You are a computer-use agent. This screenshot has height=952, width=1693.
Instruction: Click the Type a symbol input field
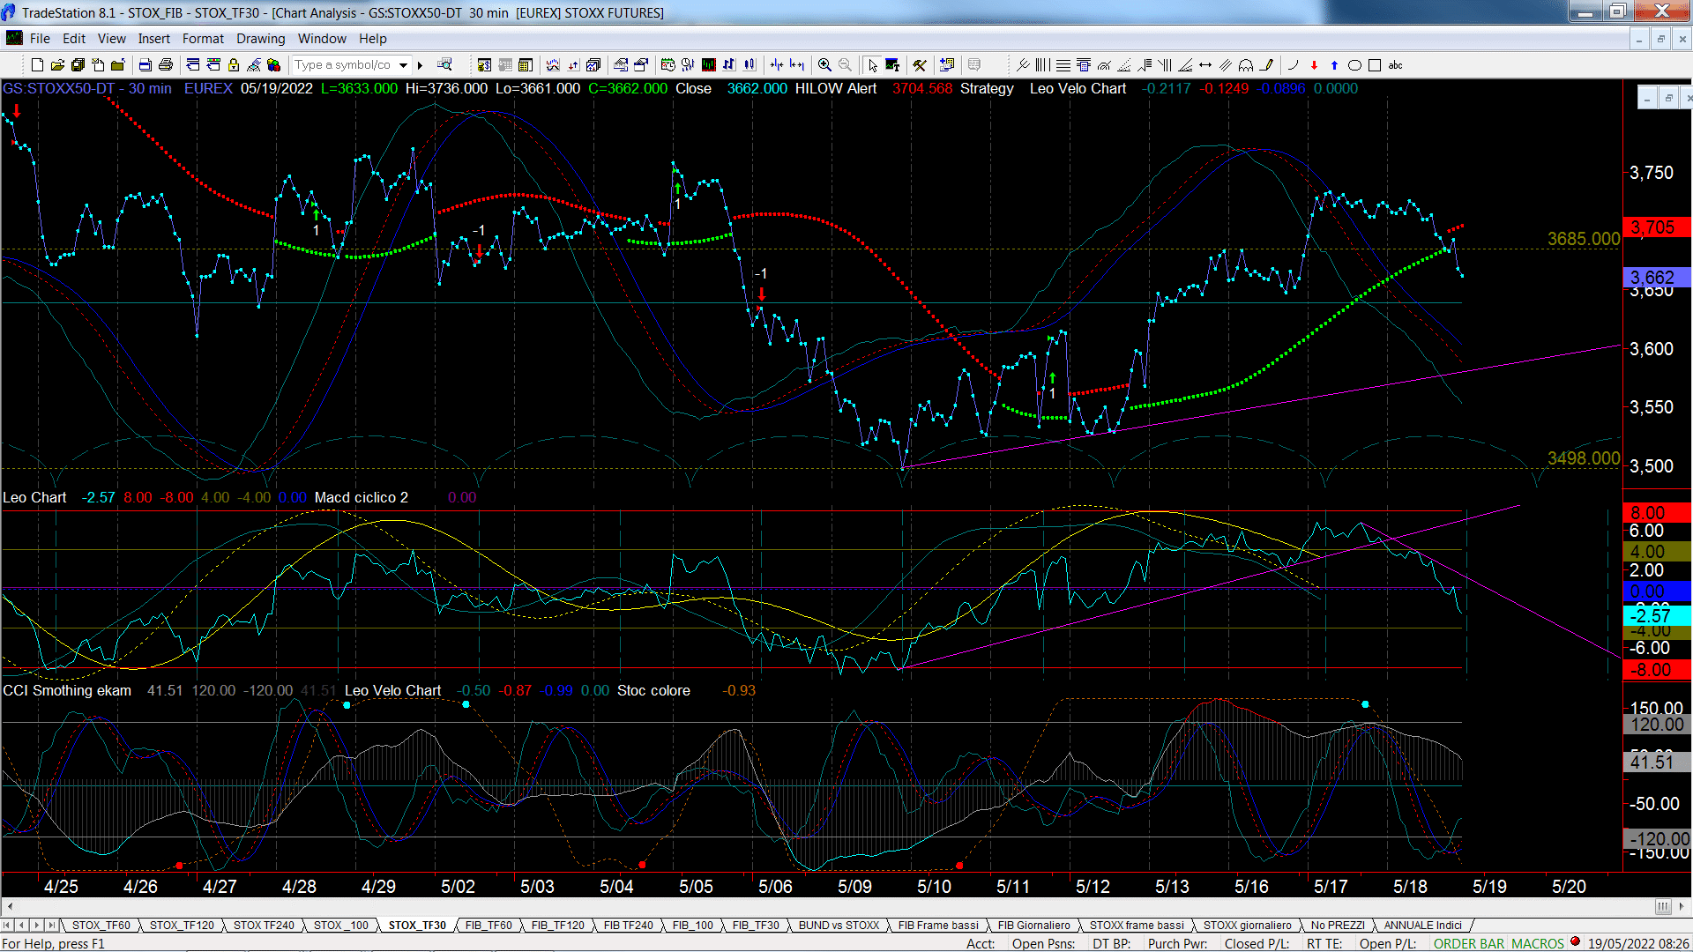[344, 65]
